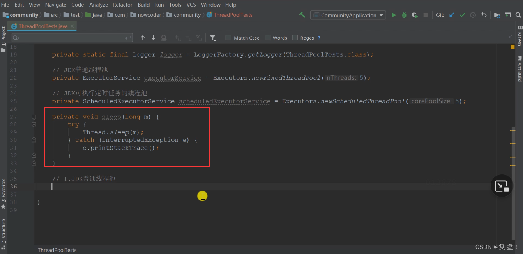Screen dimensions: 523x254
Task: Click the test breadcrumb folder
Action: tap(72, 15)
